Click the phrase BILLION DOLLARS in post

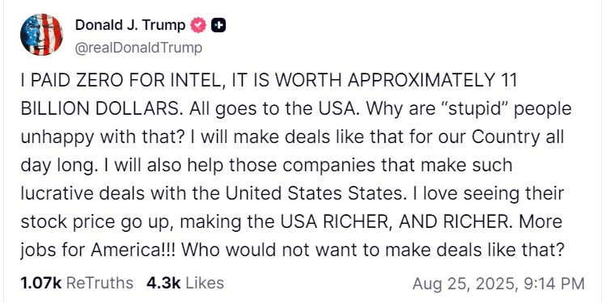[x=100, y=109]
